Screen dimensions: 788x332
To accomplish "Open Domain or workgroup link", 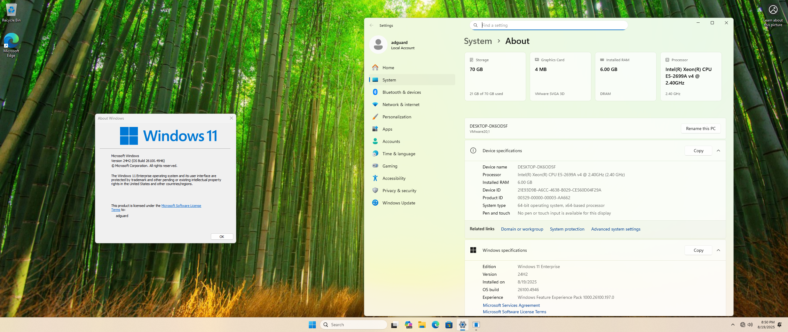I will [522, 229].
